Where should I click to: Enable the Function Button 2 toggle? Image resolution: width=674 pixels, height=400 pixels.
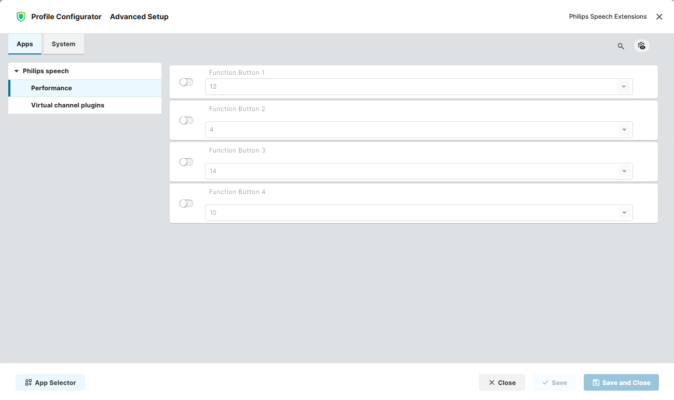[x=186, y=120]
